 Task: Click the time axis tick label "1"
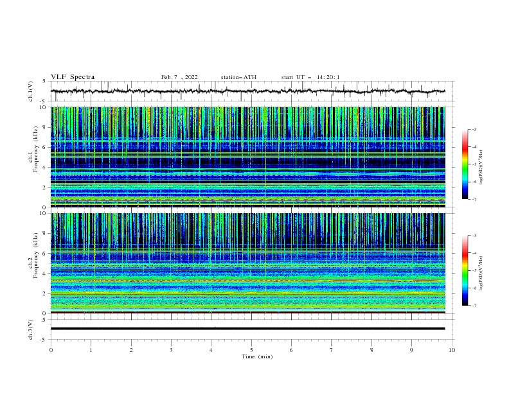coord(91,350)
